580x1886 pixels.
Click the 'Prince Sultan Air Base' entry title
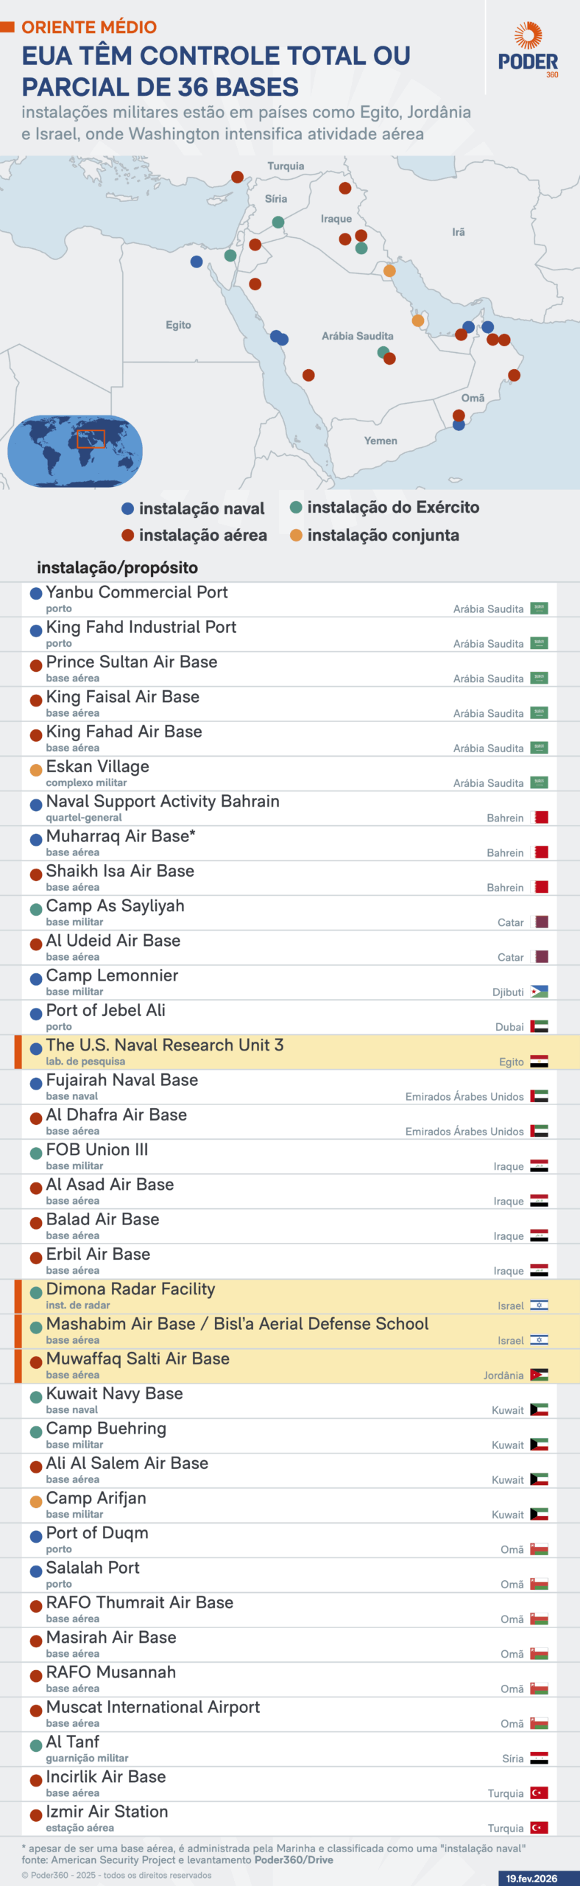132,662
